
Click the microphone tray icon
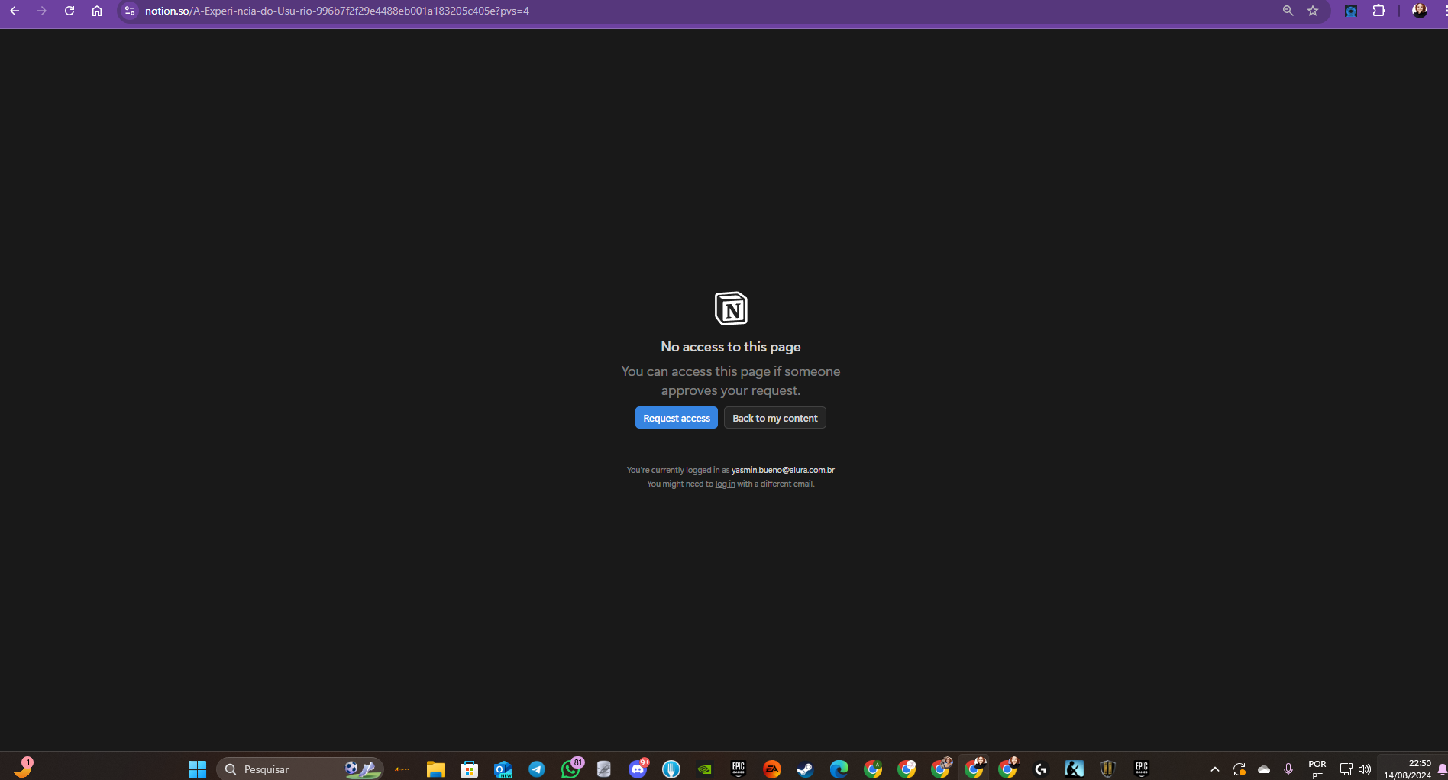[x=1288, y=769]
